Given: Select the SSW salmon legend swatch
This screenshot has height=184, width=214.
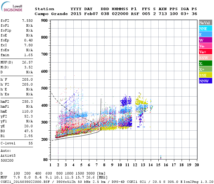Looking at the screenshot, I should tap(205, 58).
